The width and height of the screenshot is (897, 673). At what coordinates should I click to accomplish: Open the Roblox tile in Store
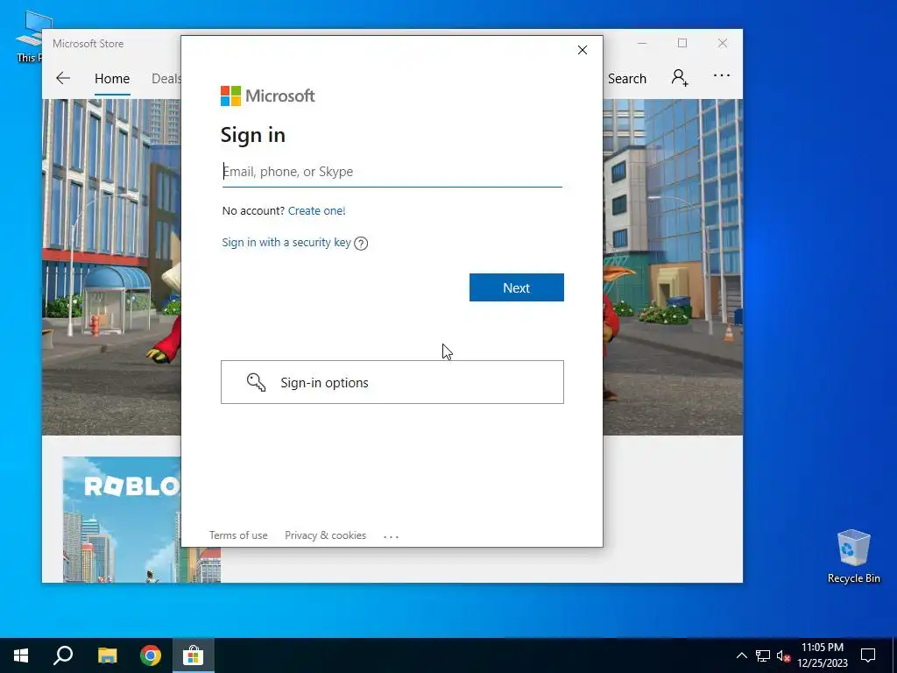click(x=122, y=520)
